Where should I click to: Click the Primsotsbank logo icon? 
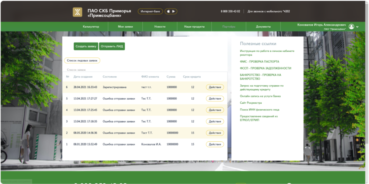click(x=77, y=12)
